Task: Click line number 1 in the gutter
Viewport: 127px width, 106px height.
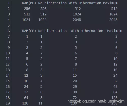Action: coord(9,3)
